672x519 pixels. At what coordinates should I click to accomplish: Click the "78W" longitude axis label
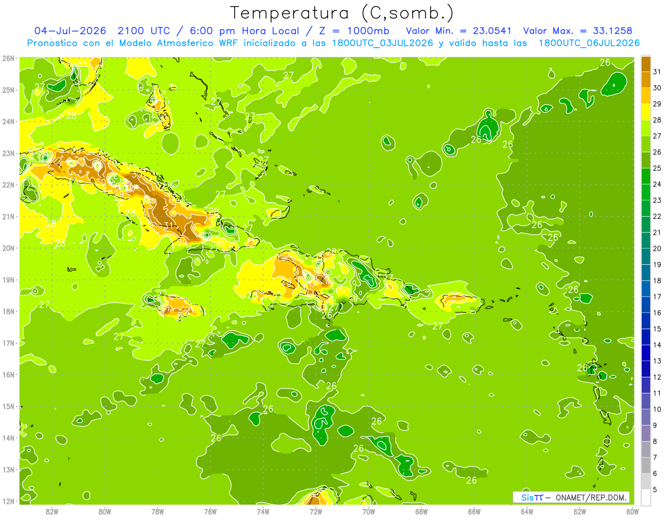(157, 512)
